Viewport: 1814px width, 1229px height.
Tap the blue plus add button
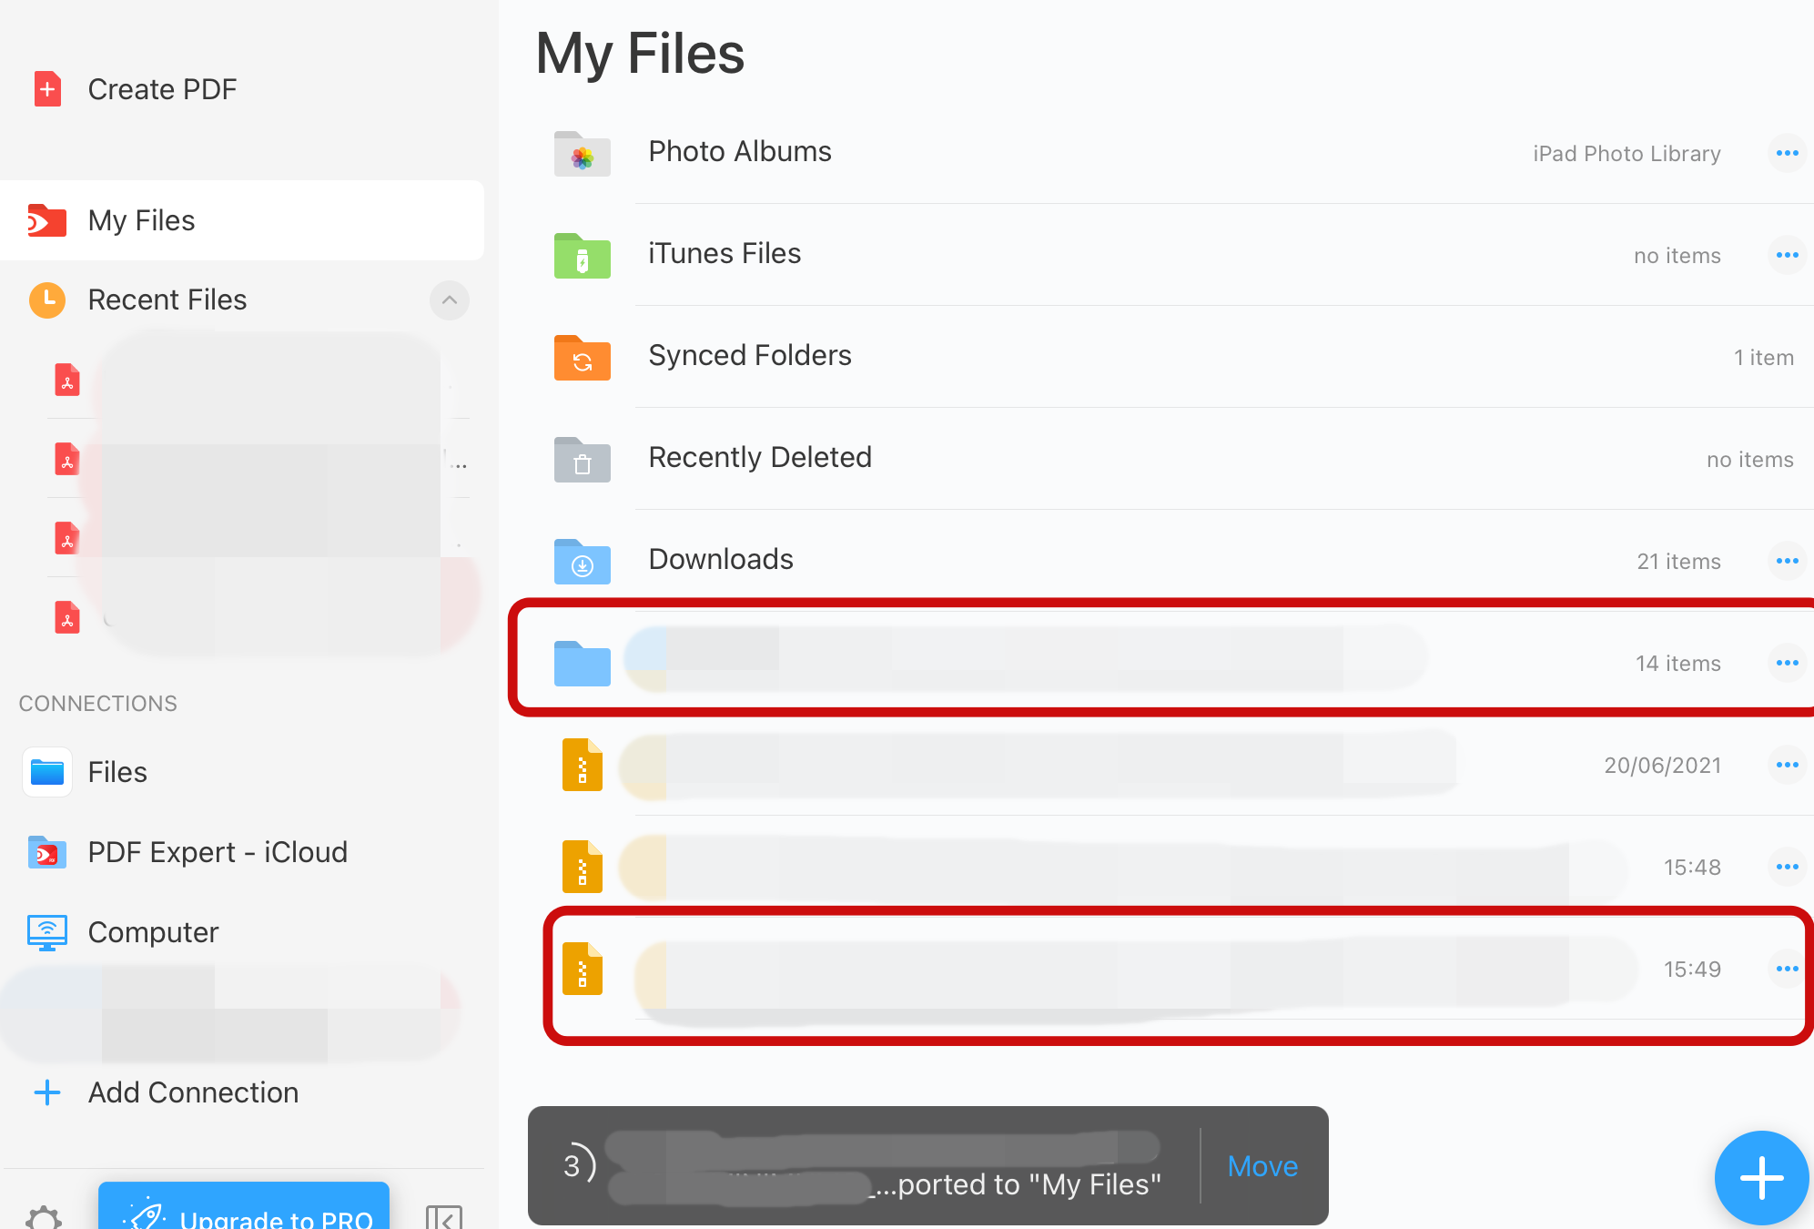[x=1761, y=1178]
